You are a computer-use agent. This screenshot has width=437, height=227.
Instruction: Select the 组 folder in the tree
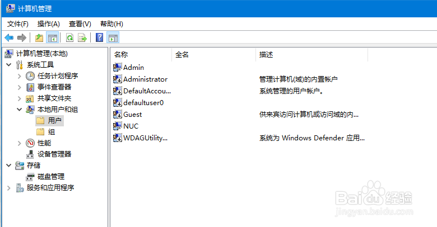(x=51, y=132)
